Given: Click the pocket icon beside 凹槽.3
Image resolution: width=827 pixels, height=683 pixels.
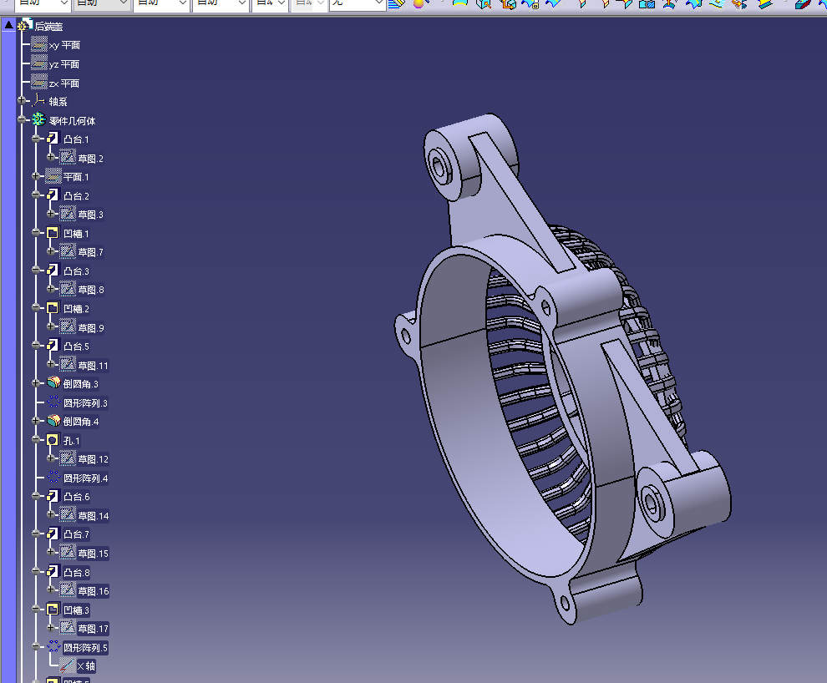Looking at the screenshot, I should [x=53, y=610].
